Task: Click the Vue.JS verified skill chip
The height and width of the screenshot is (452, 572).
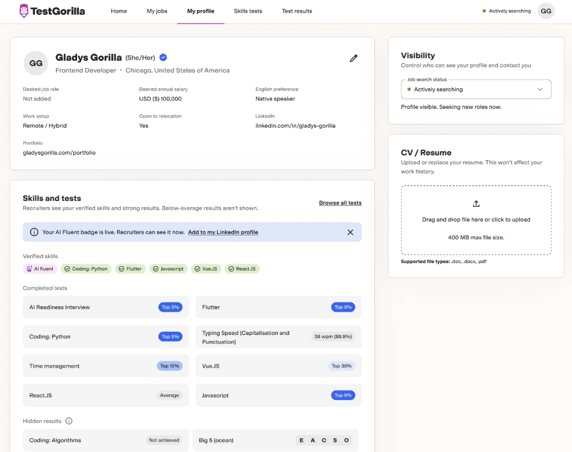Action: click(x=206, y=269)
